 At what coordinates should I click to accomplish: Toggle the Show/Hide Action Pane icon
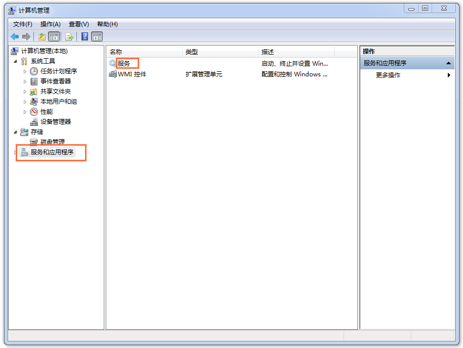pos(97,36)
